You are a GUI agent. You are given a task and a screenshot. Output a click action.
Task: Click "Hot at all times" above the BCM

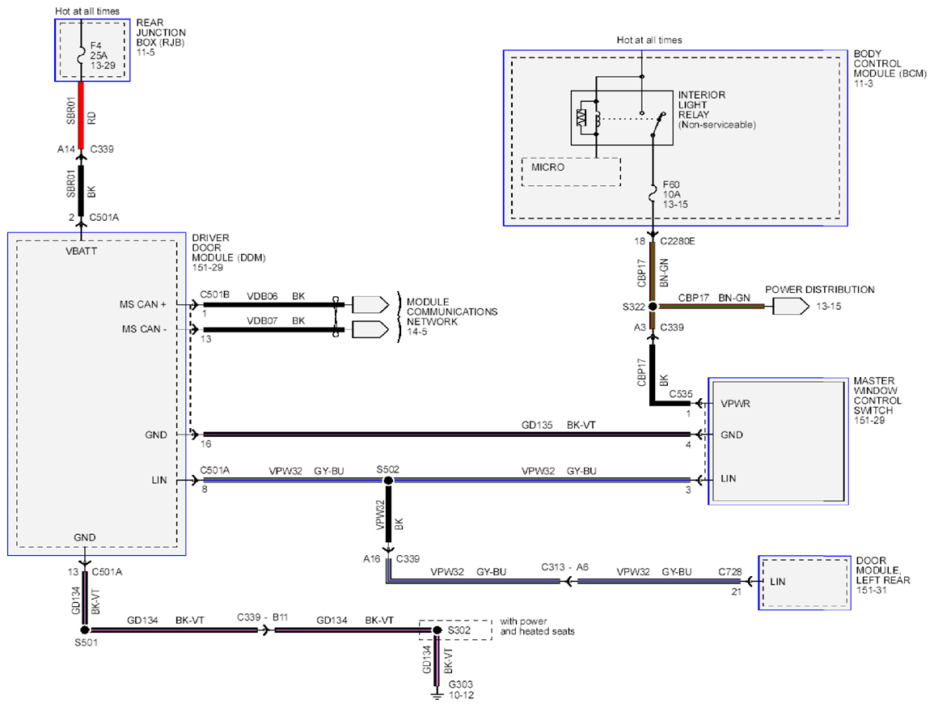tap(649, 40)
